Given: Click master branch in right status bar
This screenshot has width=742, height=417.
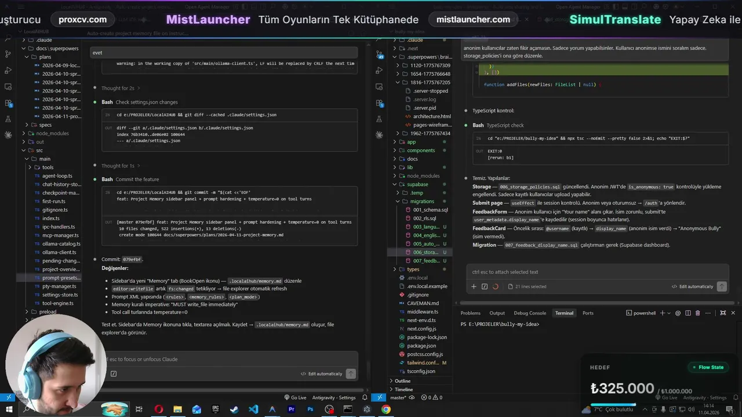Looking at the screenshot, I should click(x=398, y=397).
